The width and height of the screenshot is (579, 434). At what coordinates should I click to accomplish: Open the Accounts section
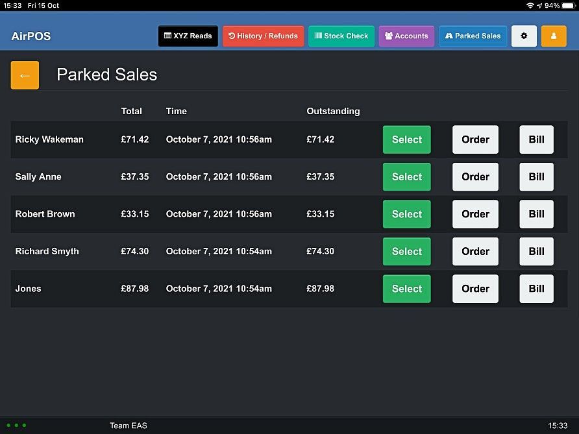[406, 36]
